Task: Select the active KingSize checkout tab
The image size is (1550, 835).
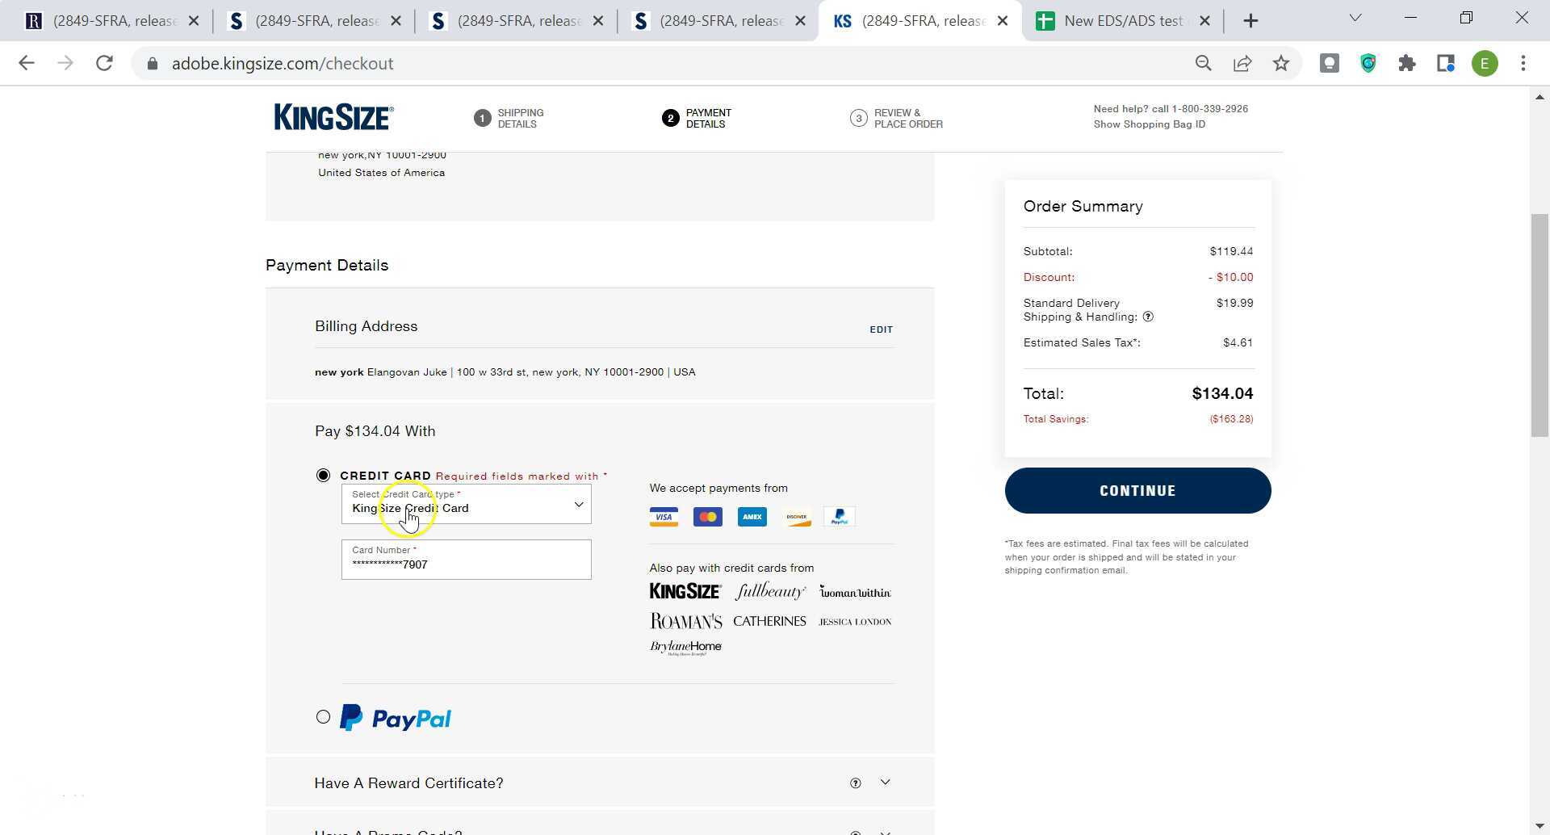Action: 920,21
